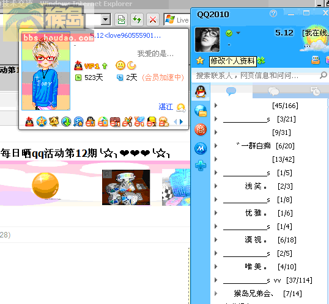
Task: Switch to the recent contacts clock tab
Action: 315,91
